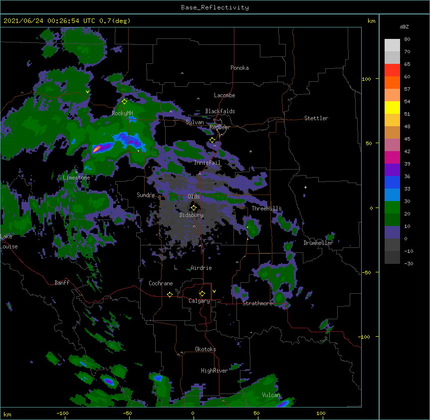Click the HighRiver label
Image resolution: width=430 pixels, height=420 pixels.
click(x=215, y=371)
